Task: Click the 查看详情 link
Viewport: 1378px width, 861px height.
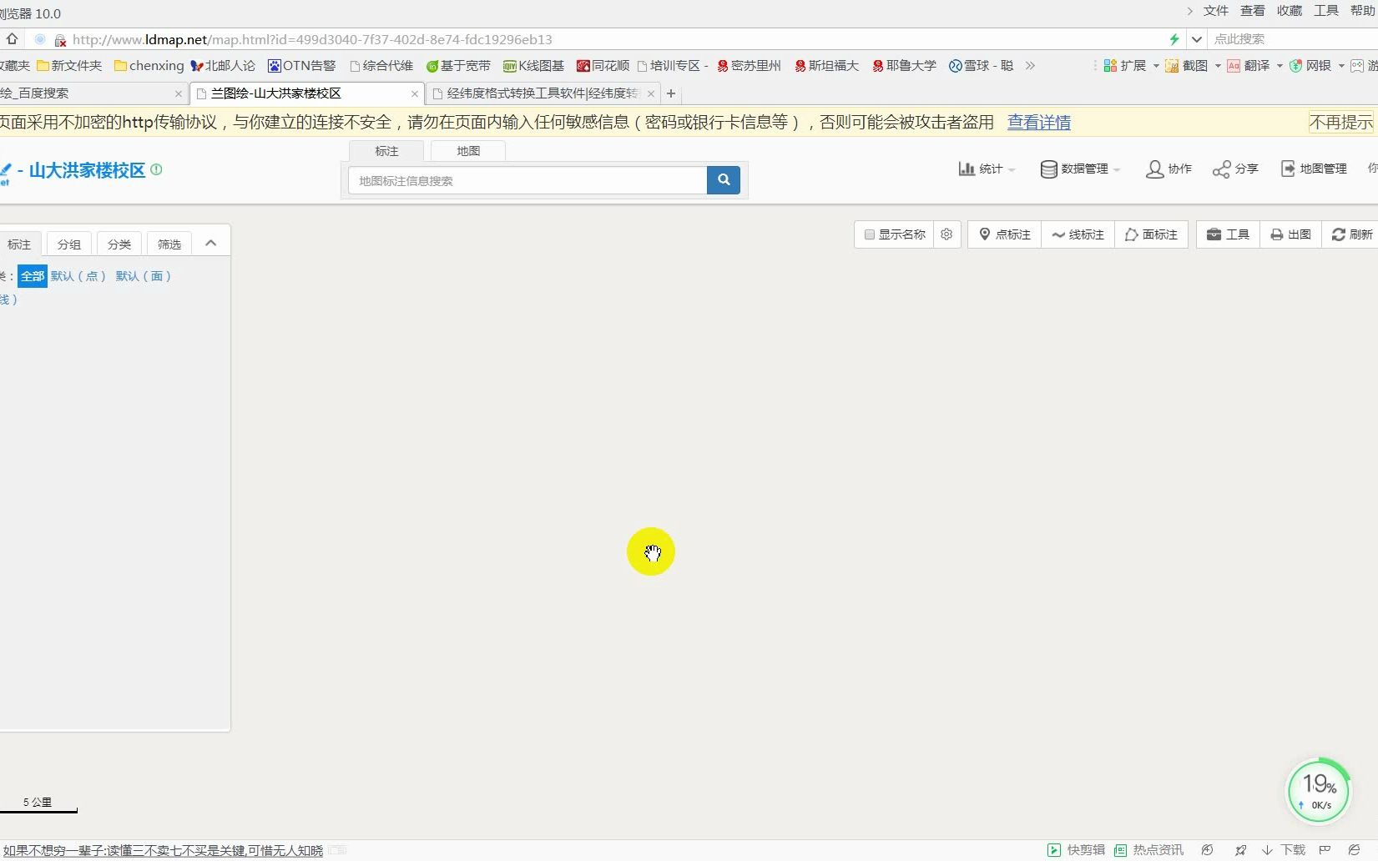Action: (x=1038, y=122)
